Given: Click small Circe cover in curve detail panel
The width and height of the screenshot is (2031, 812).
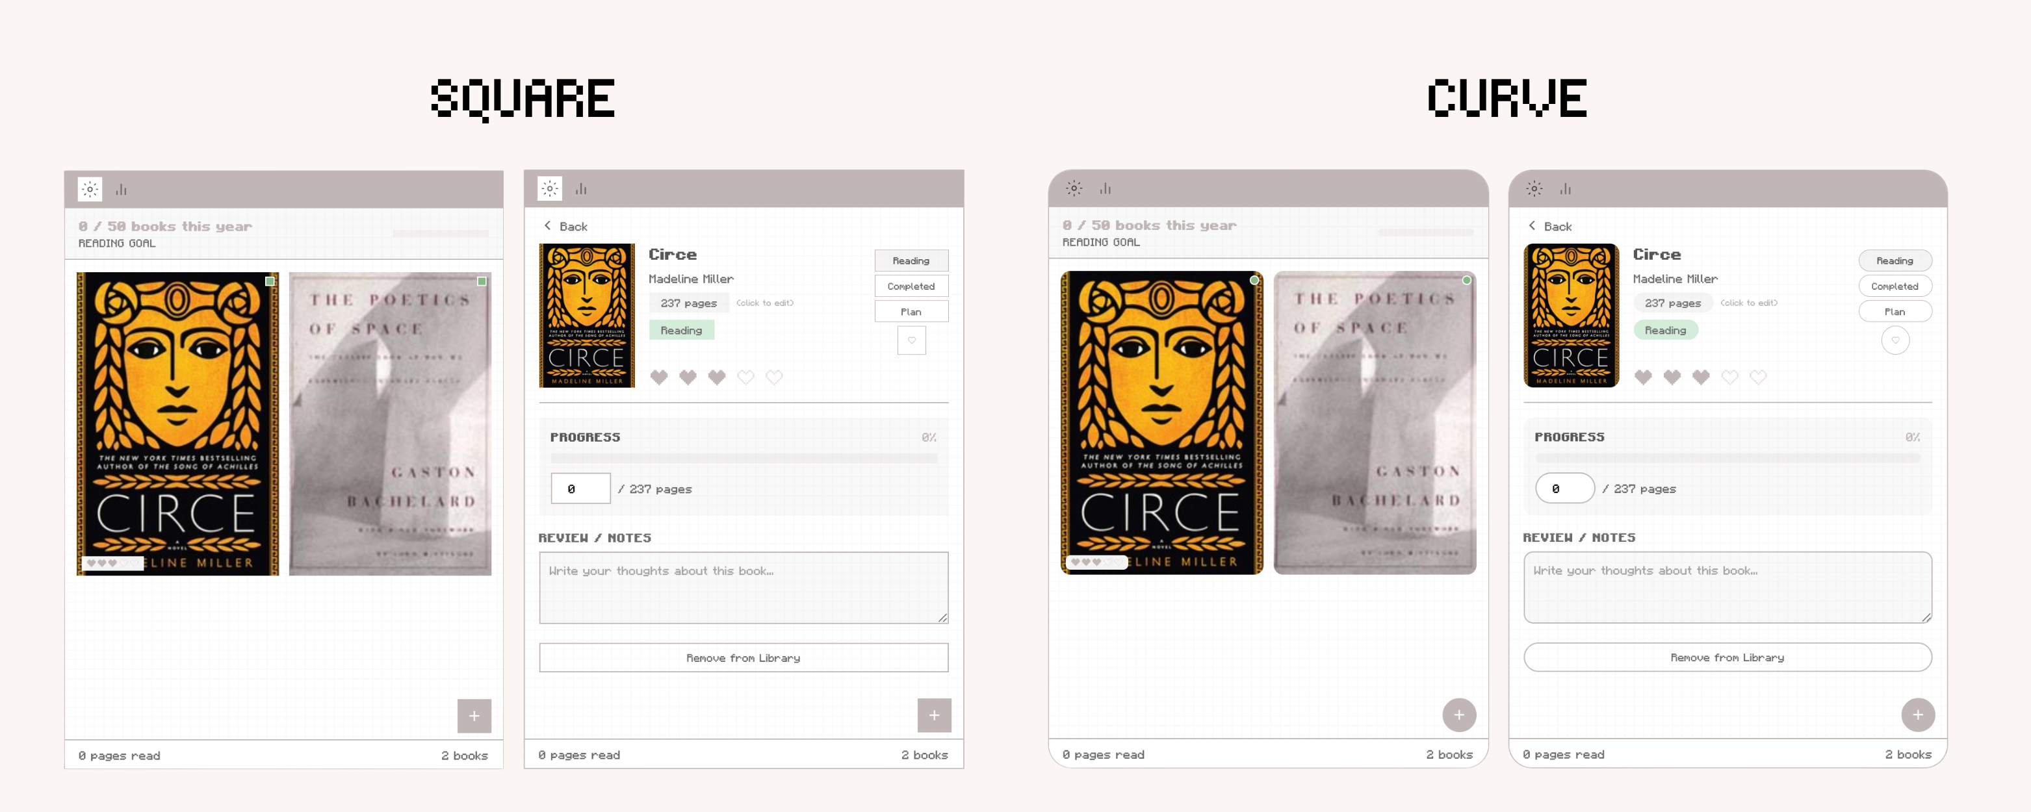Looking at the screenshot, I should pyautogui.click(x=1572, y=315).
